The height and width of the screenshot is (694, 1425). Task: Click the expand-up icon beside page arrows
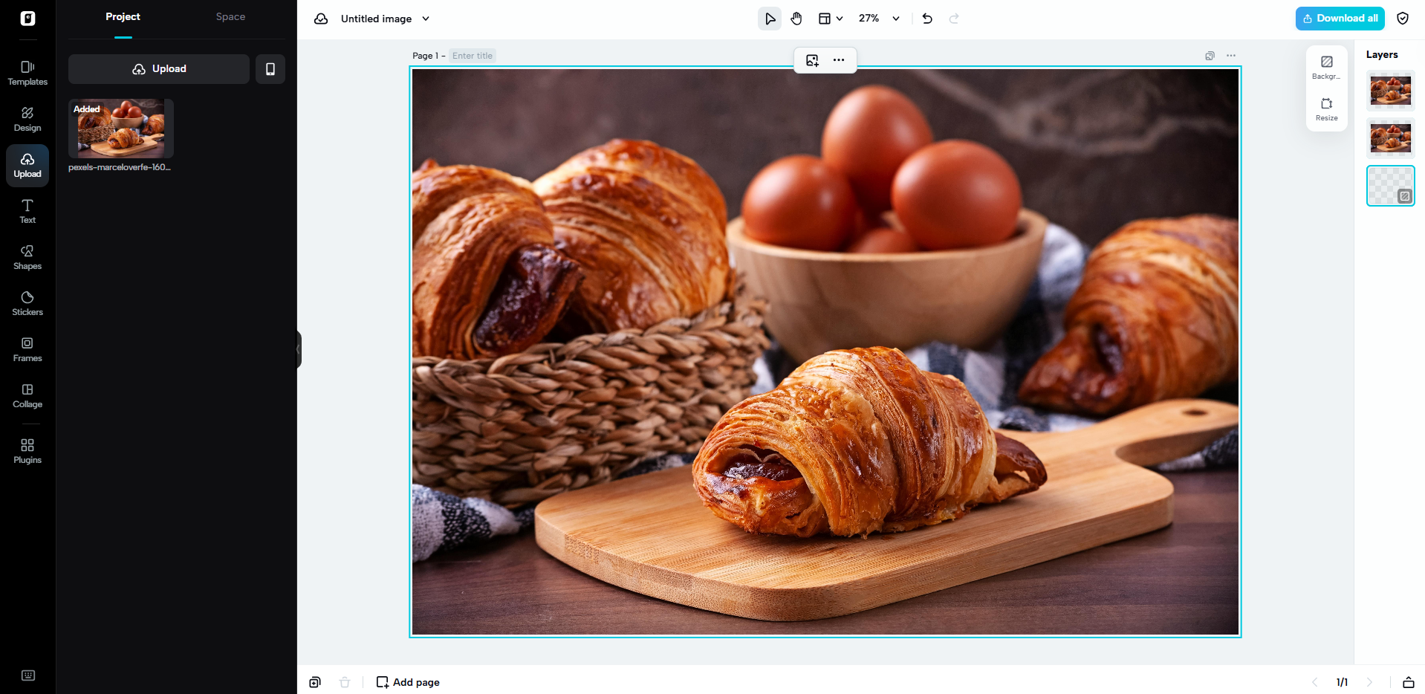1408,682
